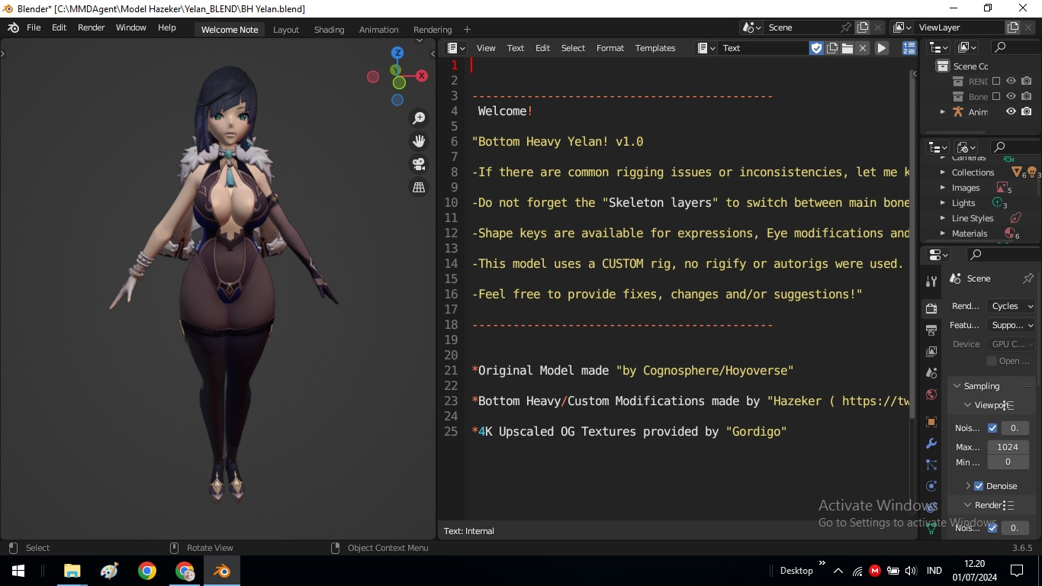1042x586 pixels.
Task: Click the fake user shield icon
Action: (817, 48)
